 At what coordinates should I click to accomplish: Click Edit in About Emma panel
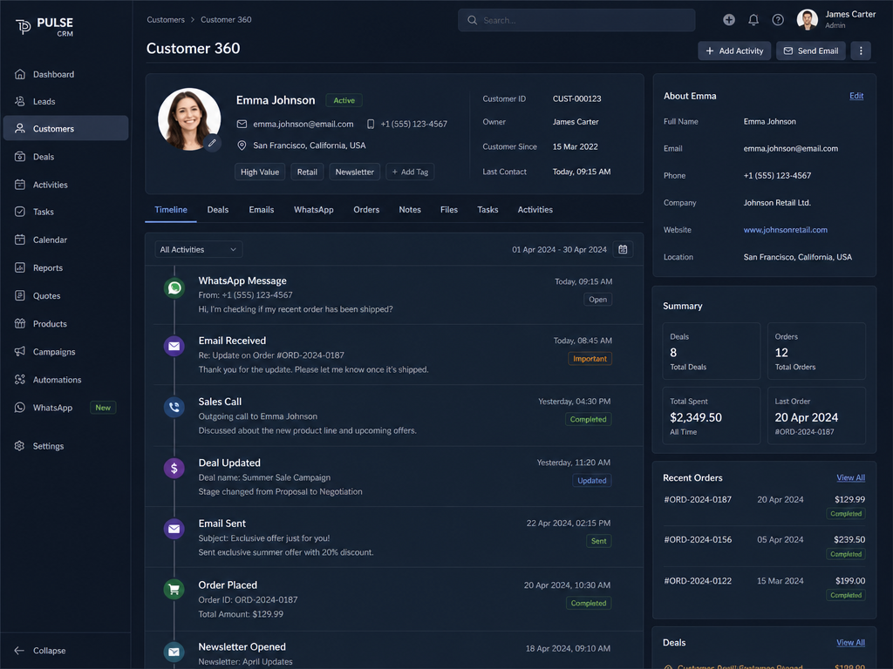pyautogui.click(x=856, y=96)
